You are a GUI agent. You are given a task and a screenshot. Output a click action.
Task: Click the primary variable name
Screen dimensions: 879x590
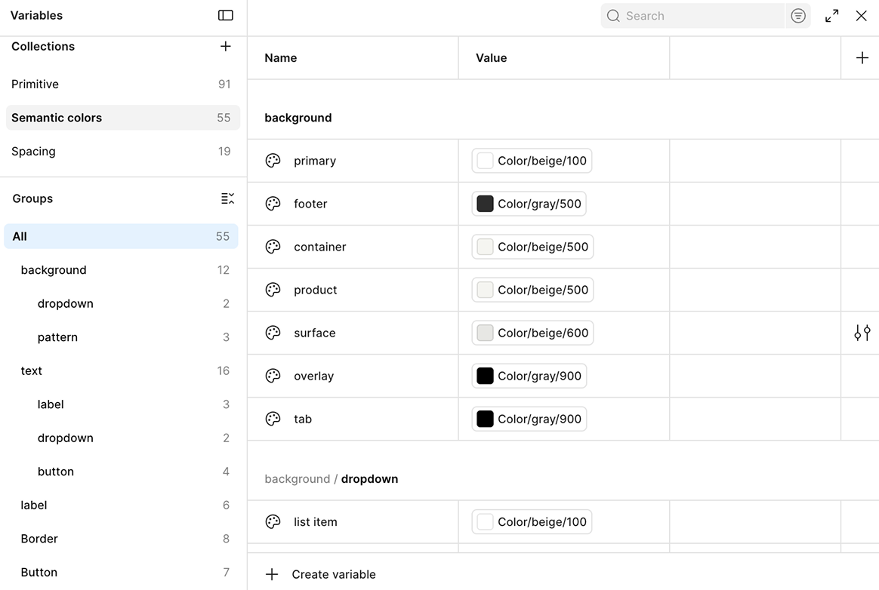(315, 161)
